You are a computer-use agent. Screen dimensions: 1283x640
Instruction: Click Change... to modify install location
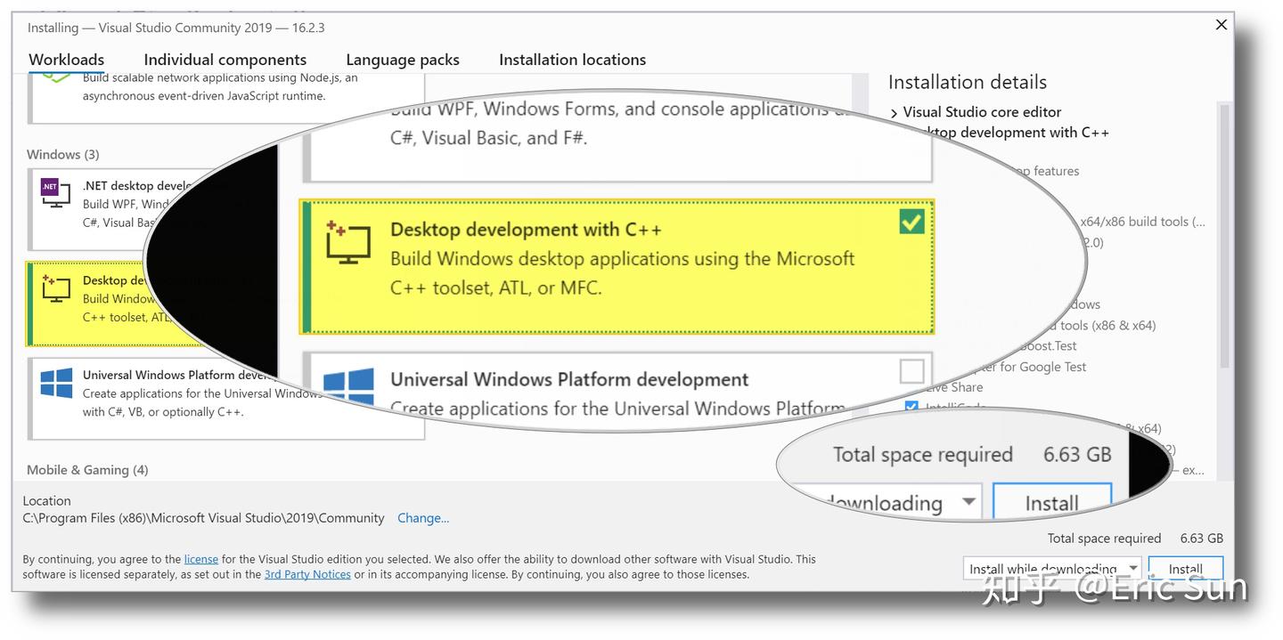422,518
